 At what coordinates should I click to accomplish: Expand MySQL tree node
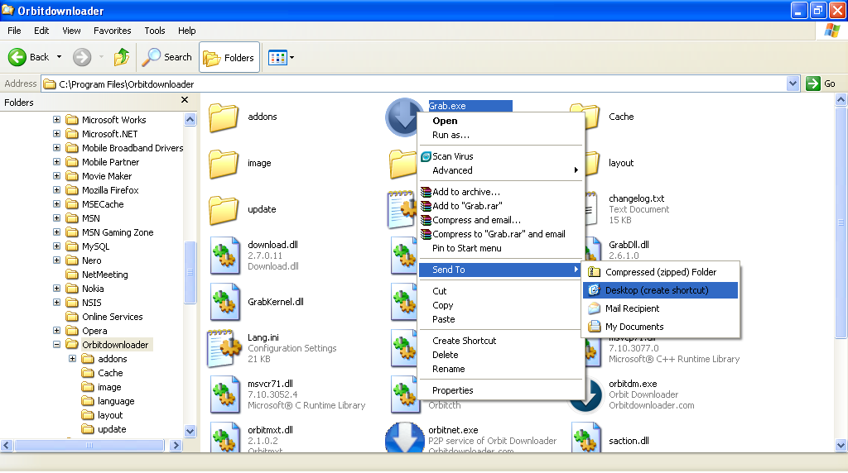(x=57, y=246)
